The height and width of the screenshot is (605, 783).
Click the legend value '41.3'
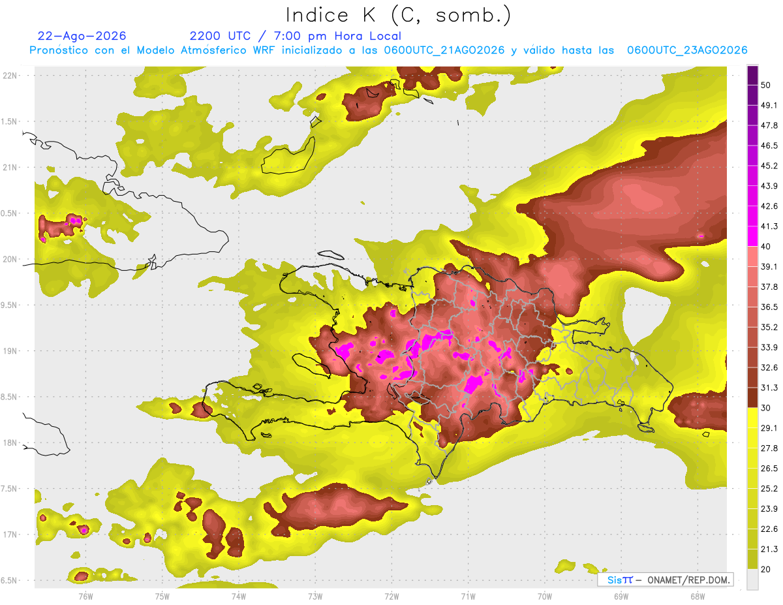click(770, 226)
